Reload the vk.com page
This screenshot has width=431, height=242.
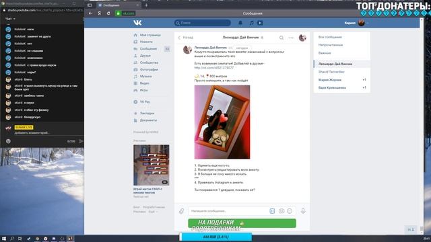tap(108, 13)
